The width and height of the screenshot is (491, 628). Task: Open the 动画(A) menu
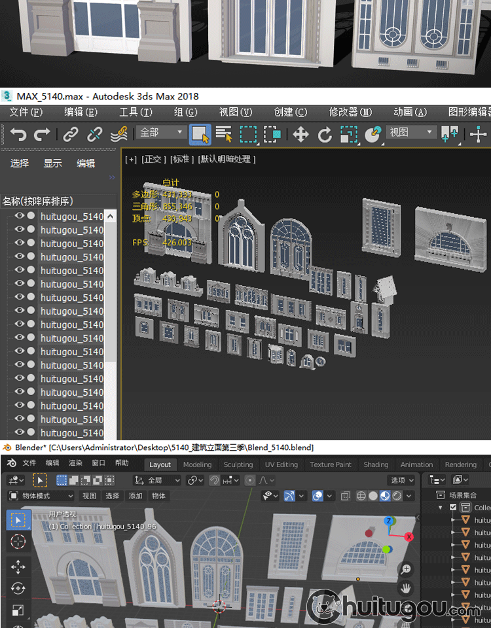tap(410, 112)
